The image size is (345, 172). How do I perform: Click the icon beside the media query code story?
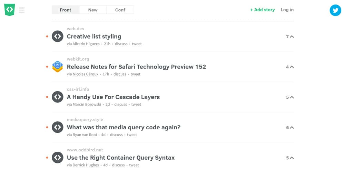point(57,127)
